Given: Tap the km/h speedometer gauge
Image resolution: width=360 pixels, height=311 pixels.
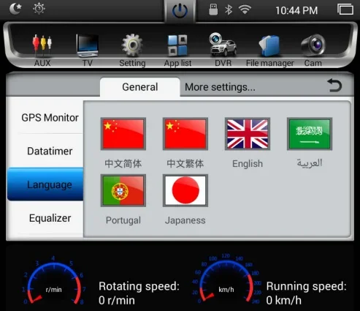Looking at the screenshot, I should (226, 280).
